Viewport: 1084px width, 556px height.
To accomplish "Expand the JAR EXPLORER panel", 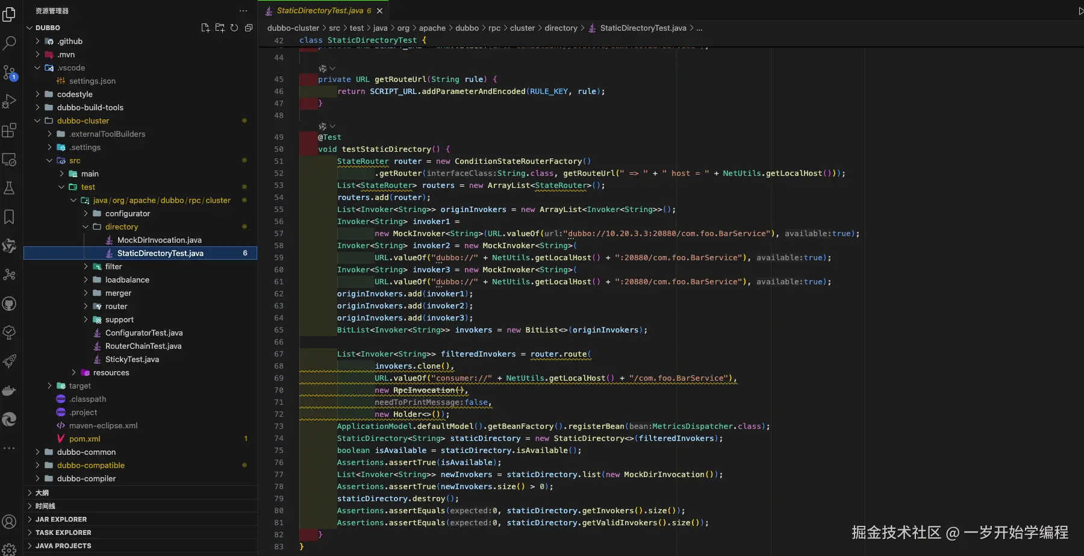I will pos(140,519).
